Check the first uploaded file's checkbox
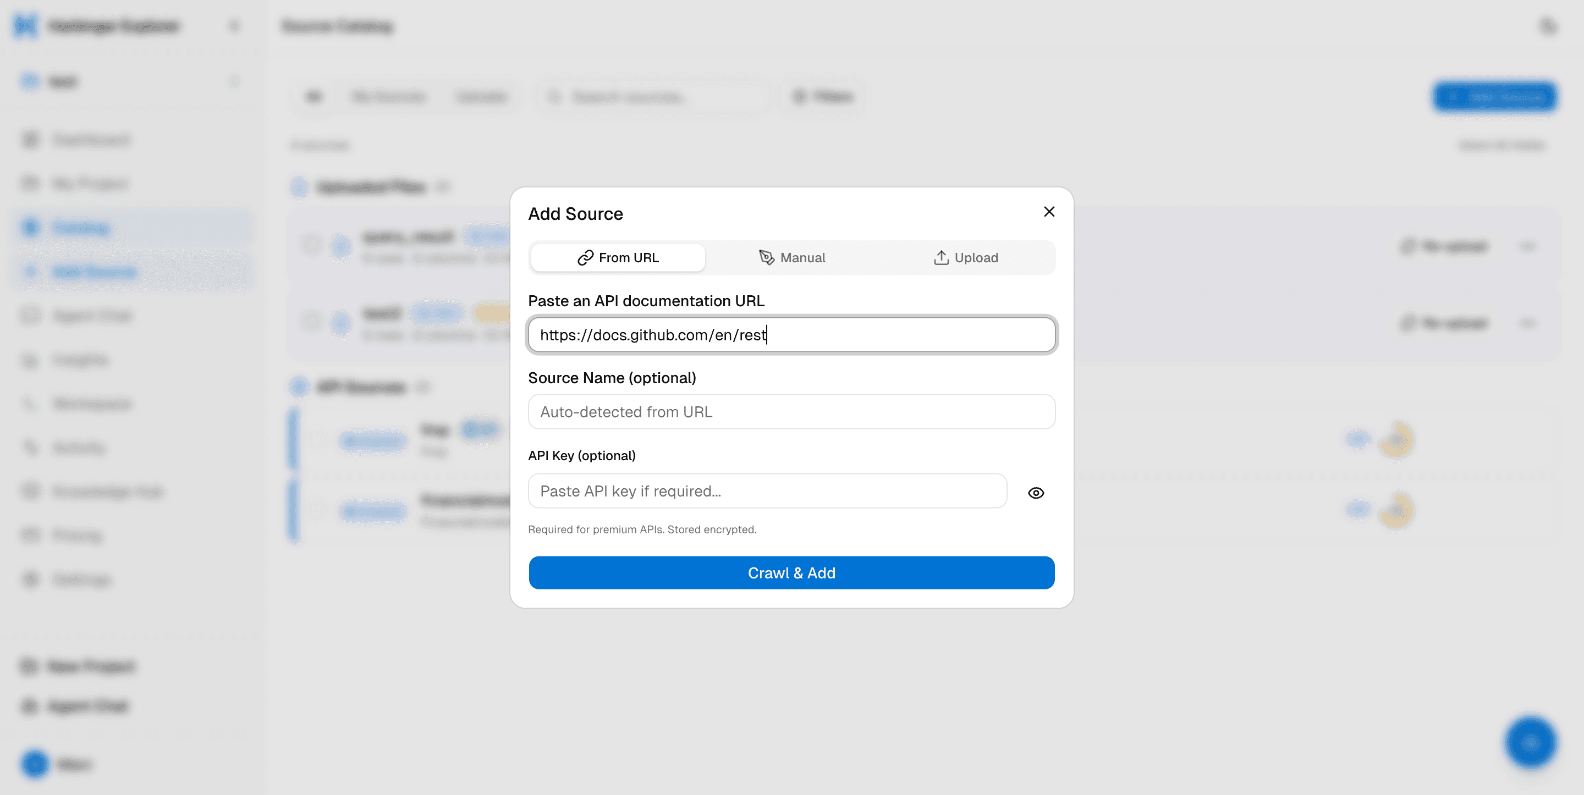Image resolution: width=1584 pixels, height=795 pixels. click(311, 245)
